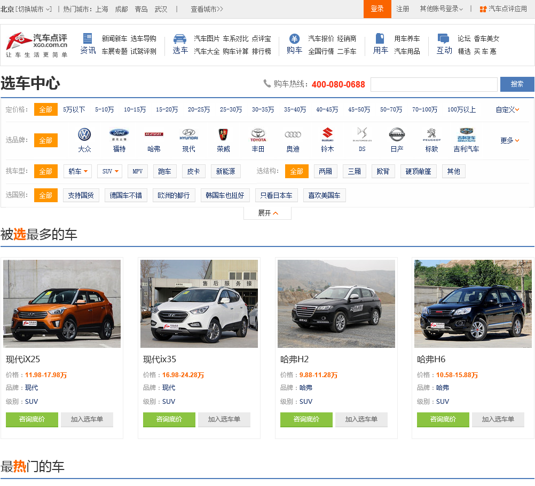Select the DS brand logo
Viewport: 535px width, 486px height.
362,134
